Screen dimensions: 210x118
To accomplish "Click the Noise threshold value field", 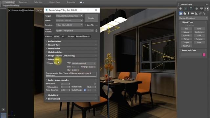I will (65, 90).
